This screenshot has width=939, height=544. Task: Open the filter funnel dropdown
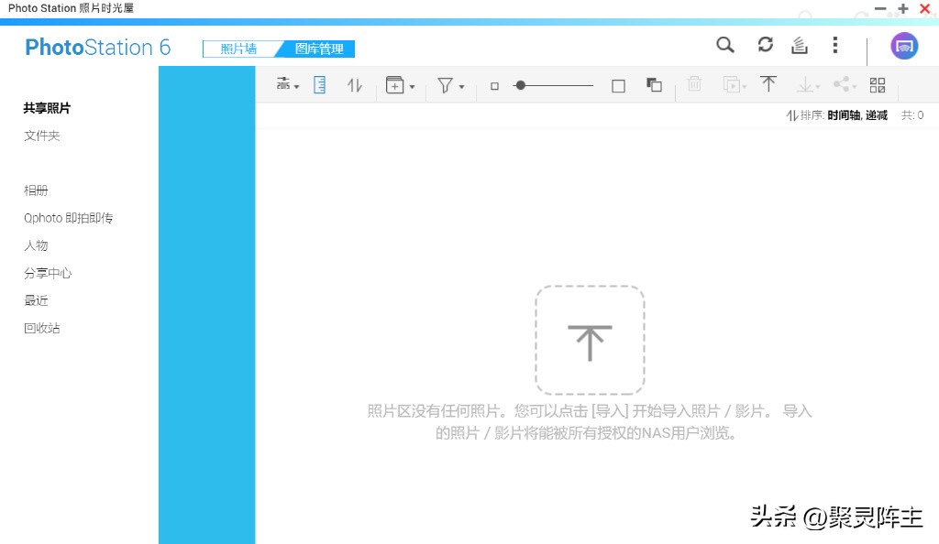point(450,85)
